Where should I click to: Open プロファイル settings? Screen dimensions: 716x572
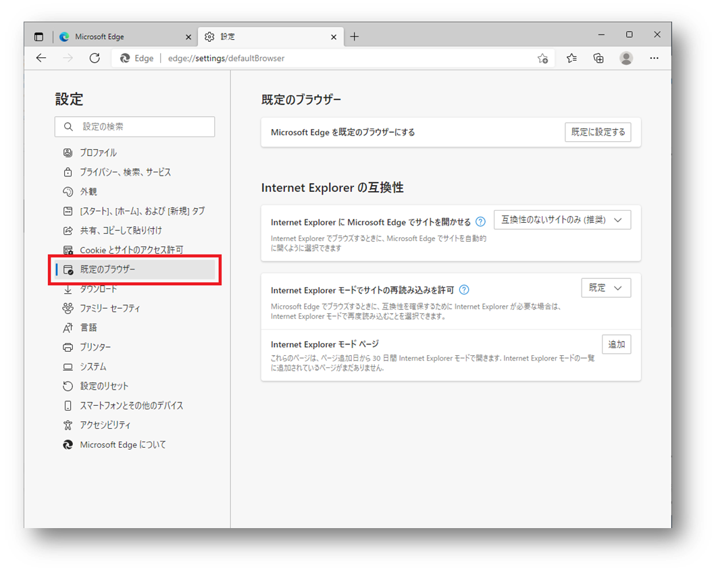pos(134,153)
